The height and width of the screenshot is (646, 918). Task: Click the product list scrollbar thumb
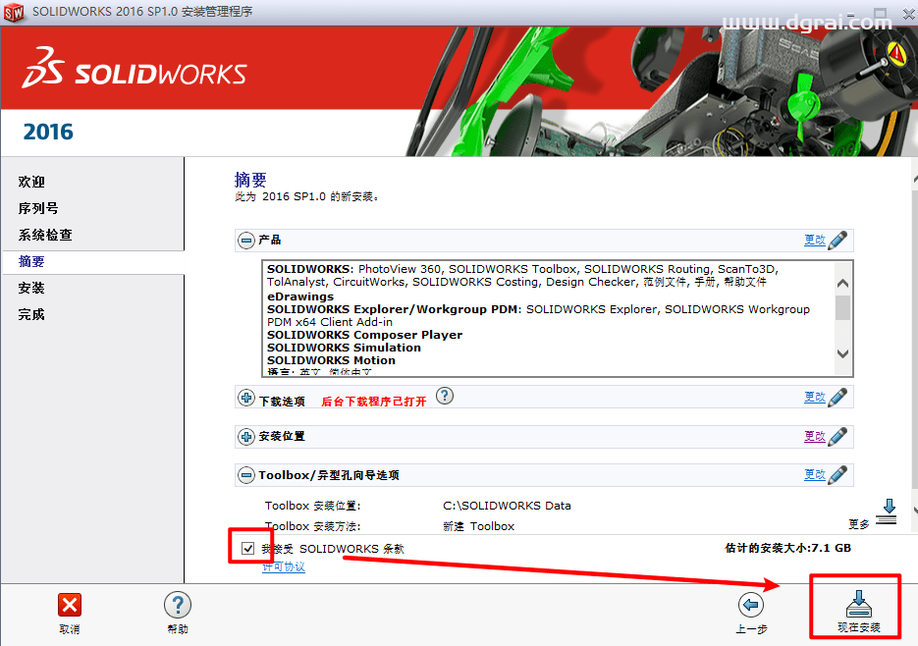click(843, 308)
